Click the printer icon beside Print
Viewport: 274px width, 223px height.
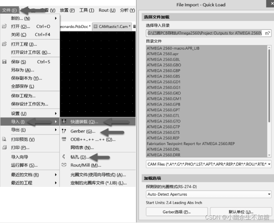(4, 147)
